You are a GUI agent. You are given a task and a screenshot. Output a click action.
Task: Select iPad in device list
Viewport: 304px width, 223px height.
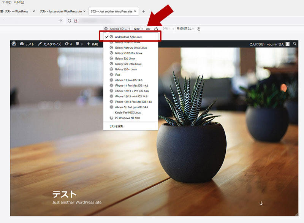131,74
